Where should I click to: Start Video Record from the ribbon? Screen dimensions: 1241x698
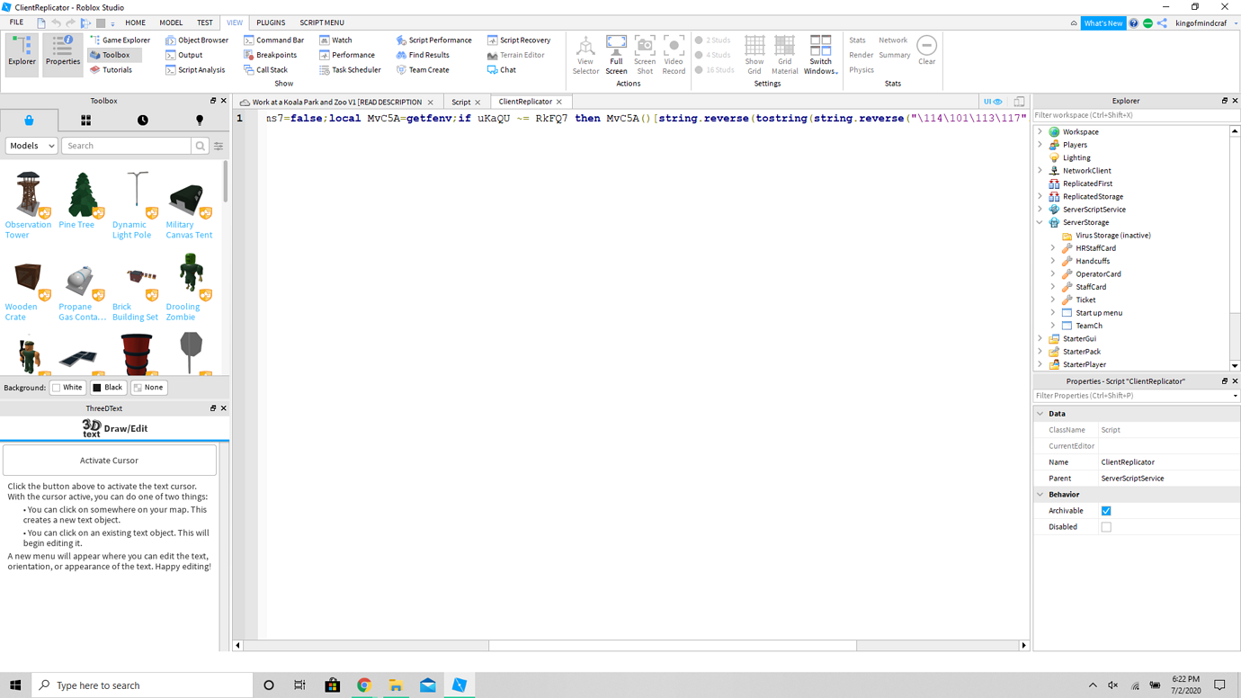click(x=674, y=54)
